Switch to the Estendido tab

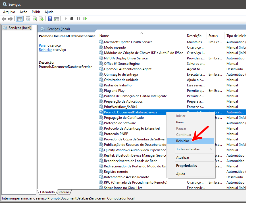tap(47, 192)
